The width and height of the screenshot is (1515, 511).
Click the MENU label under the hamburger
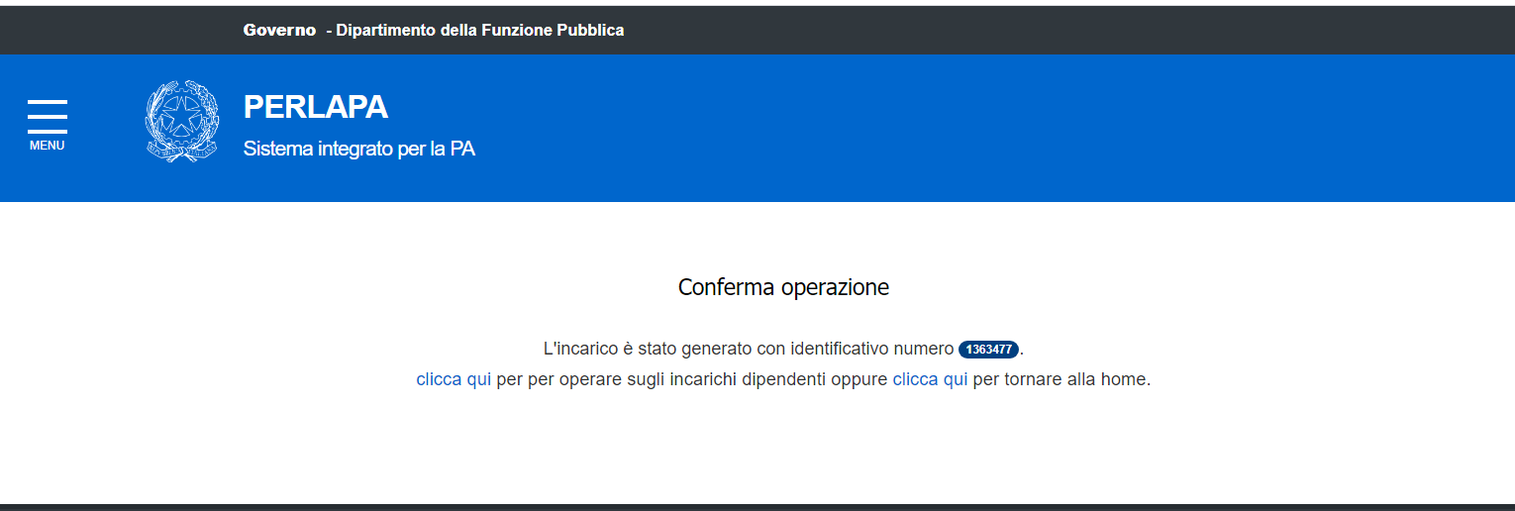(48, 146)
